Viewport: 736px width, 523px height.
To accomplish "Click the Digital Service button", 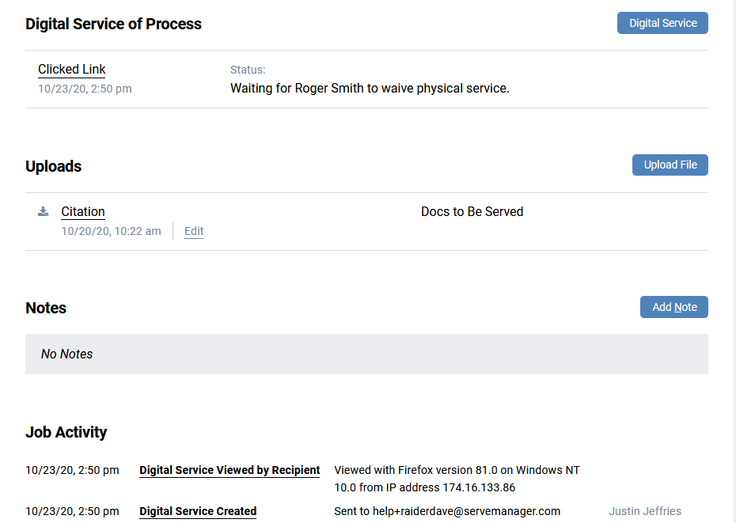I will (x=662, y=23).
